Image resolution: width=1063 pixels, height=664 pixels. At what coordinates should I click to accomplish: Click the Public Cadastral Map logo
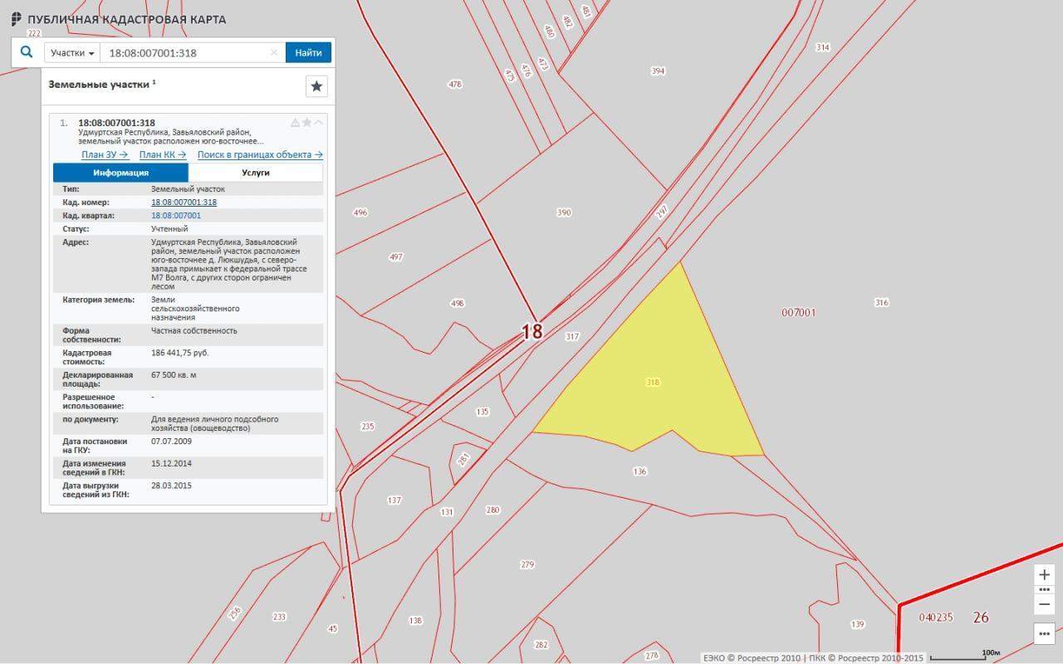17,19
